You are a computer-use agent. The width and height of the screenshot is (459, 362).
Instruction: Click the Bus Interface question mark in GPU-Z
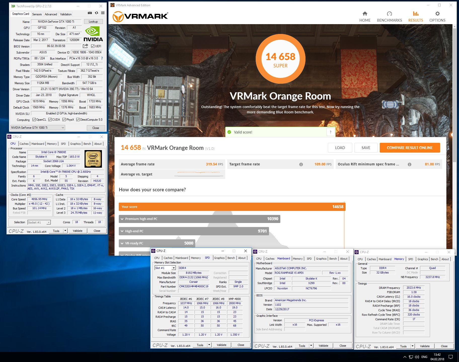(102, 58)
